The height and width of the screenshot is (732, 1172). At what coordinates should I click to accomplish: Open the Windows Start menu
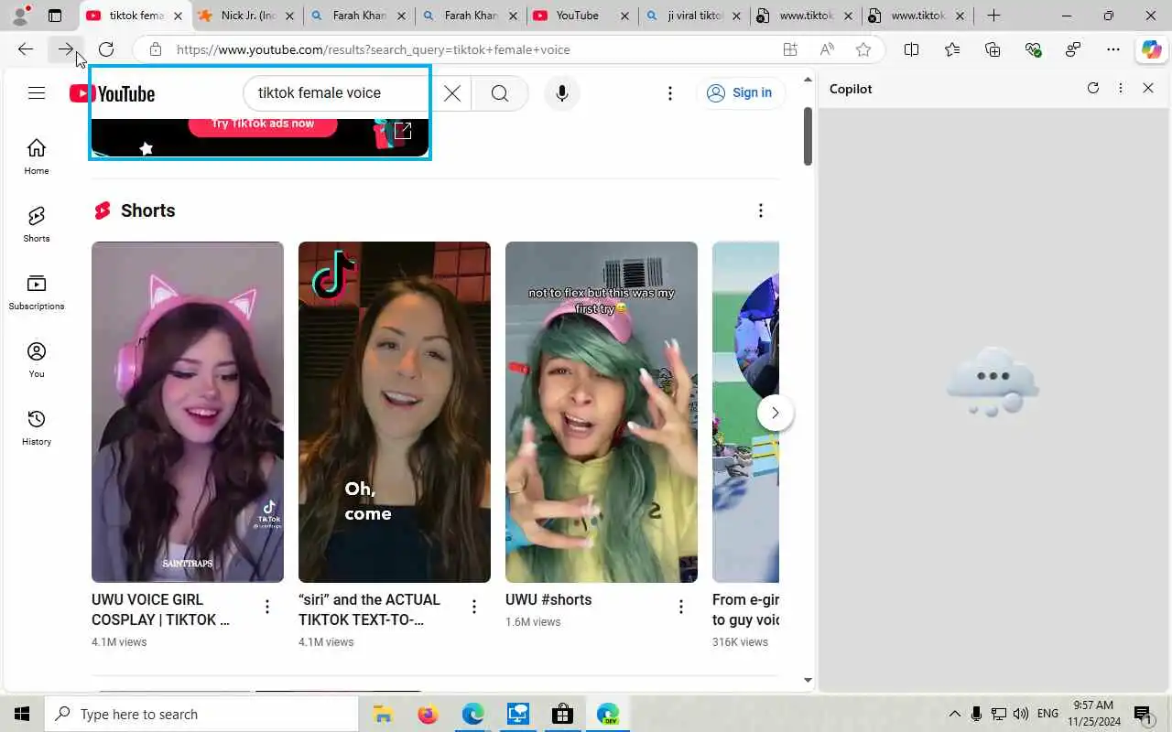click(x=22, y=714)
